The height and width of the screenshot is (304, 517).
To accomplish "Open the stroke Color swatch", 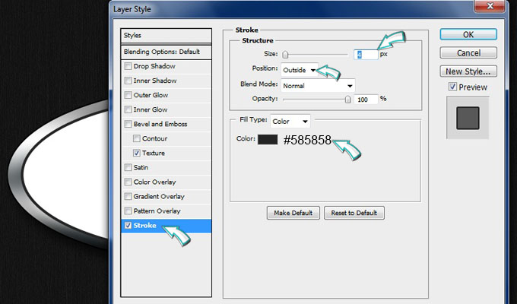I will pyautogui.click(x=268, y=139).
